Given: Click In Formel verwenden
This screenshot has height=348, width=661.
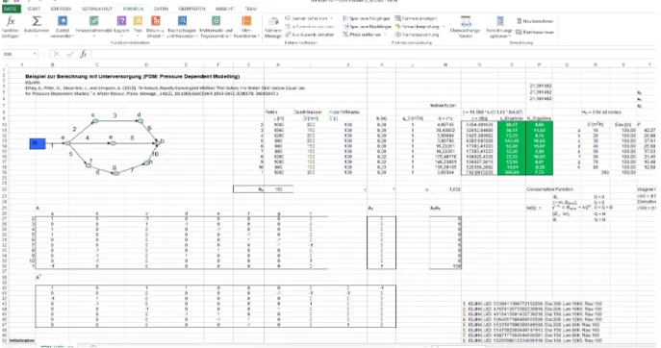Looking at the screenshot, I should point(310,27).
